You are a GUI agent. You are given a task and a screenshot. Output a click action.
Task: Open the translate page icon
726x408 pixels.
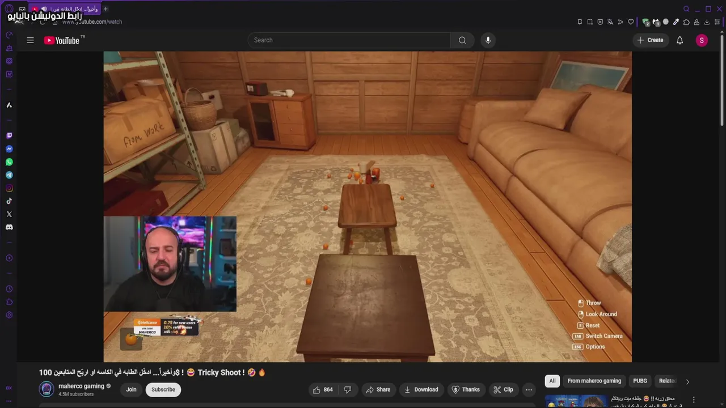click(x=610, y=22)
